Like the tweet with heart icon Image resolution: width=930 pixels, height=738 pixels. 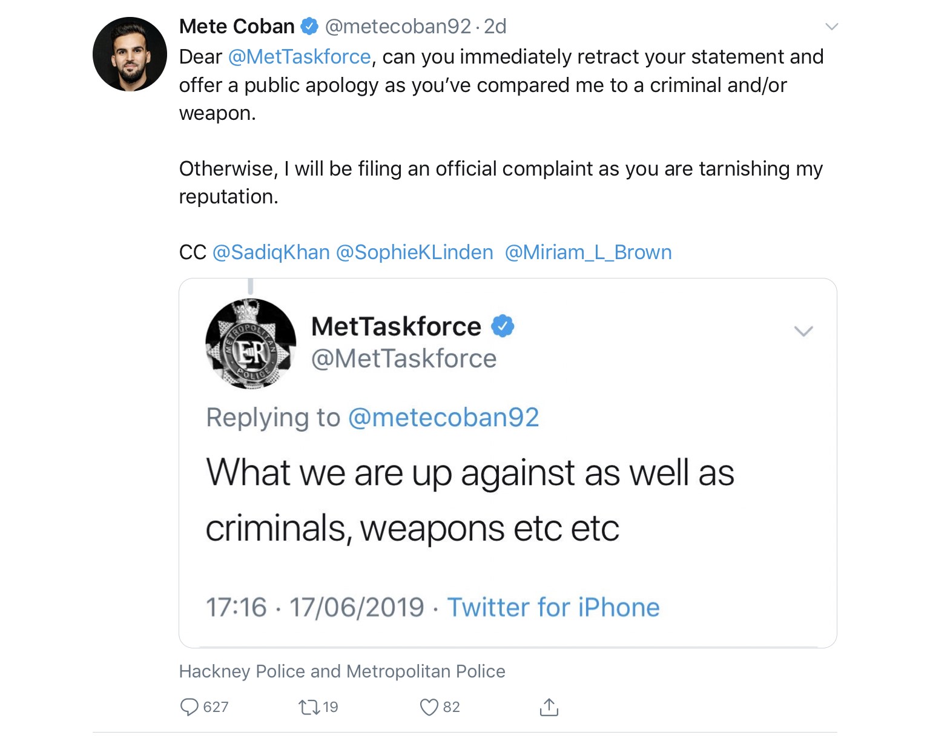[x=429, y=707]
